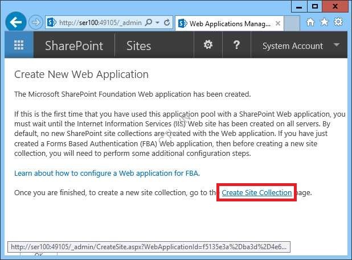Open the SharePoint settings gear menu
352x260 pixels.
click(208, 46)
